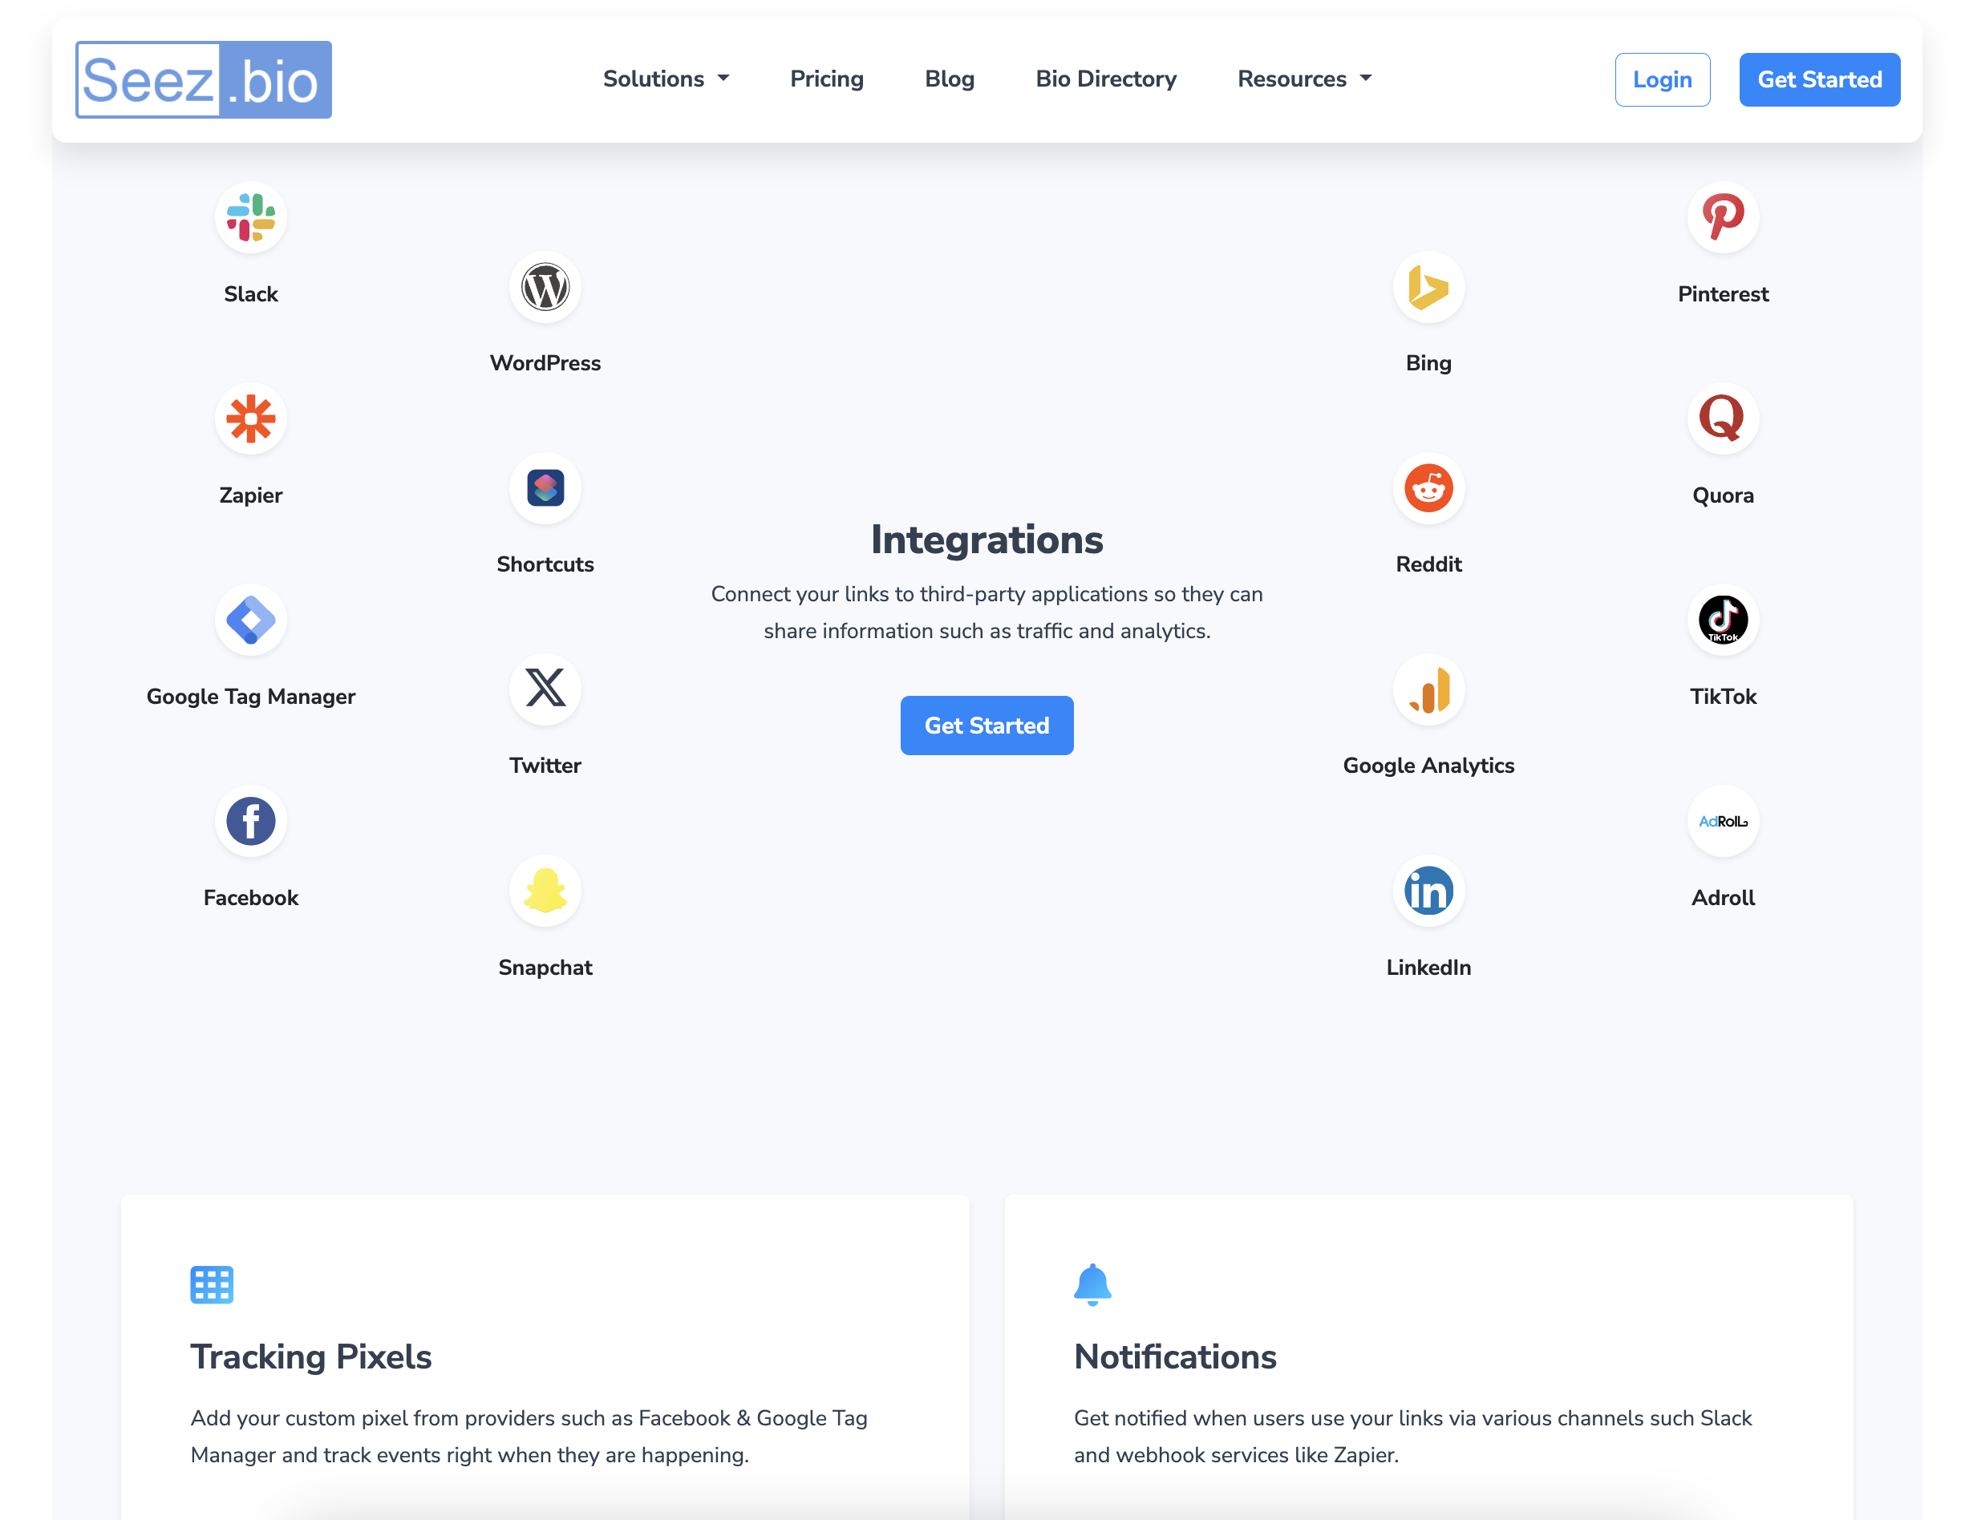Screen dimensions: 1965x1520
Task: Select the WordPress logo icon
Action: click(x=545, y=287)
